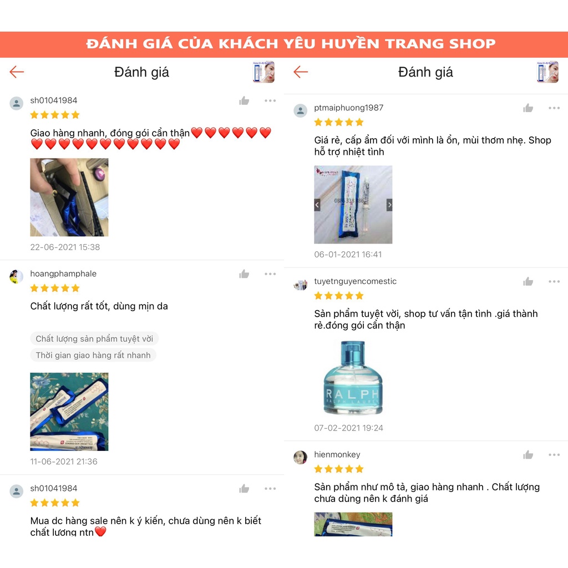The height and width of the screenshot is (568, 568).
Task: Like the first sh01041984 review
Action: (x=244, y=101)
